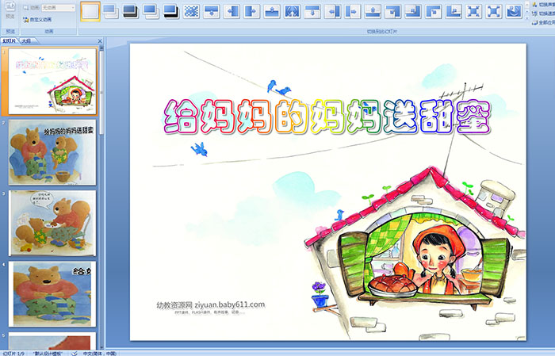The width and height of the screenshot is (555, 356).
Task: Apply the Uncover Up transition
Action: pyautogui.click(x=373, y=11)
